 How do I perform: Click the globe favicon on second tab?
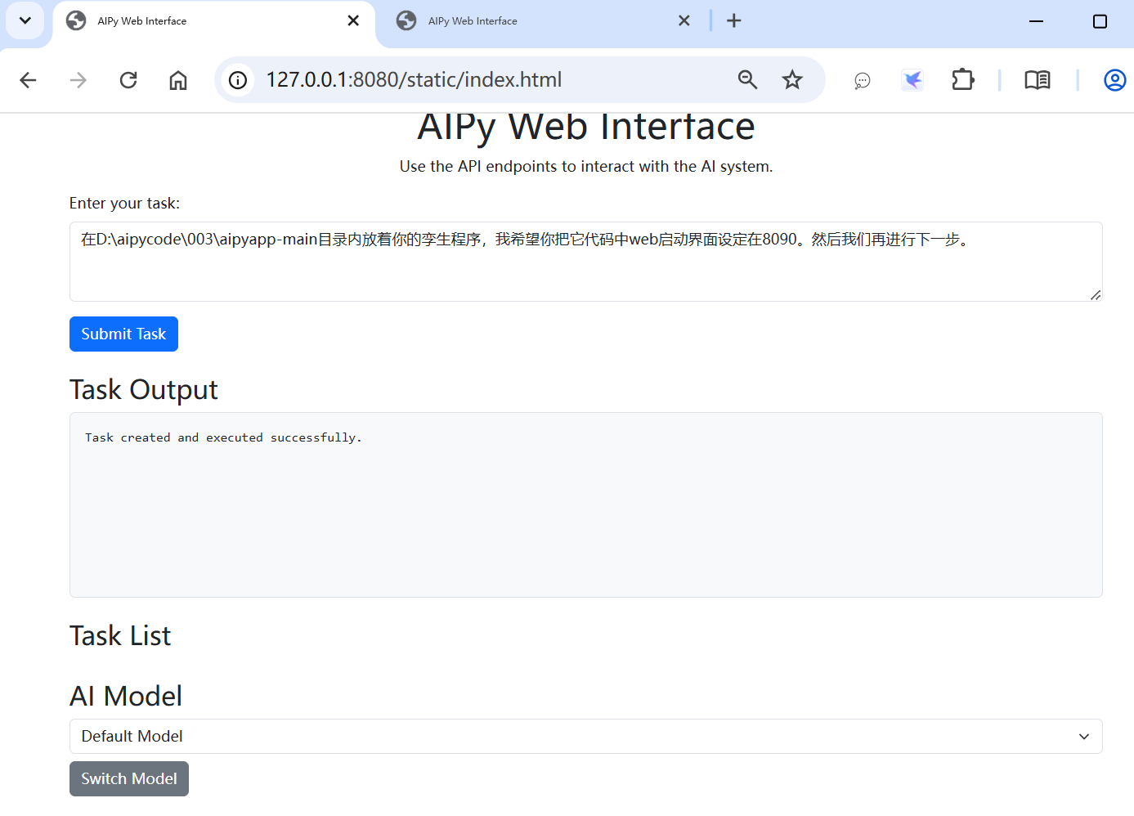[406, 20]
